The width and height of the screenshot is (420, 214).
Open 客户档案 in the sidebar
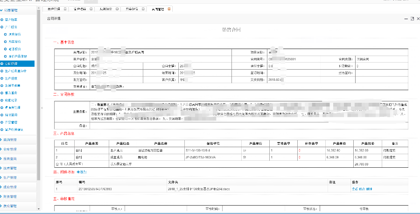(x=11, y=20)
